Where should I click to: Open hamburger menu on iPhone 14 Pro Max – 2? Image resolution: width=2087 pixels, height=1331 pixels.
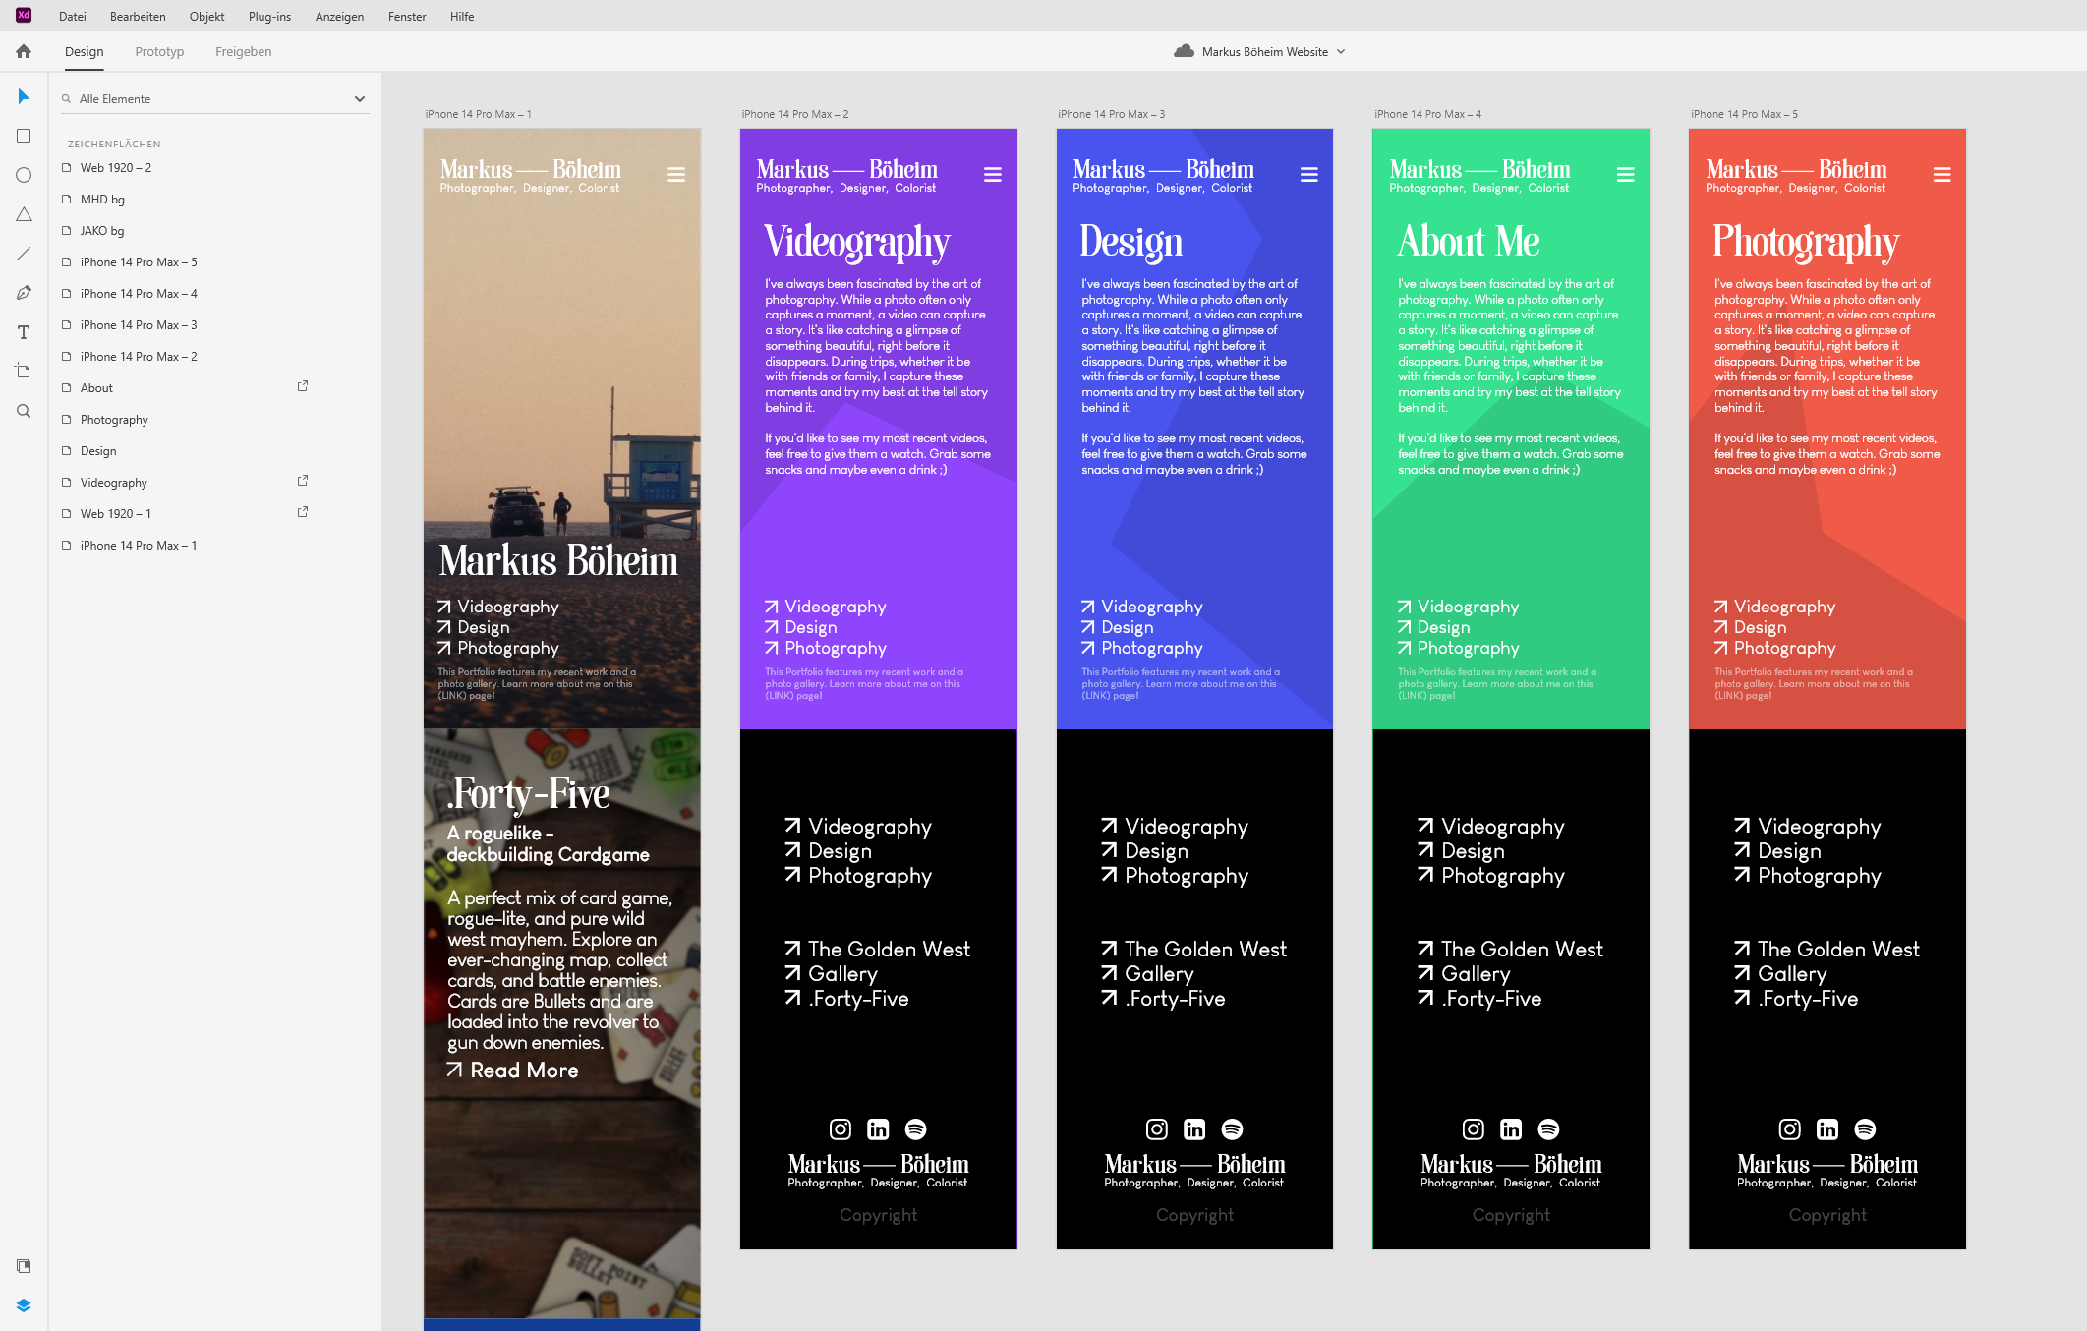[993, 175]
